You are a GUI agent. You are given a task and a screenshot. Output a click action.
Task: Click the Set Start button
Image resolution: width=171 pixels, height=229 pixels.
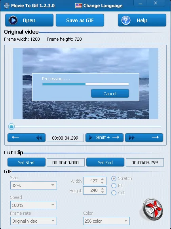pyautogui.click(x=27, y=162)
